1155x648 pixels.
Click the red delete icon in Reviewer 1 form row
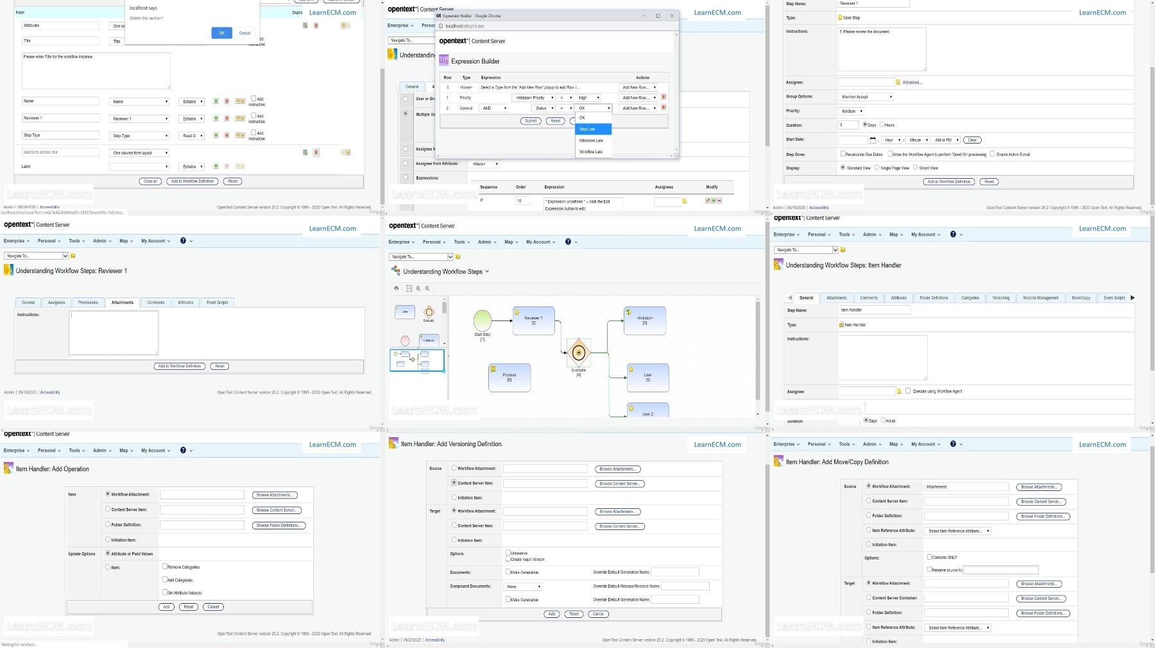[x=227, y=119]
